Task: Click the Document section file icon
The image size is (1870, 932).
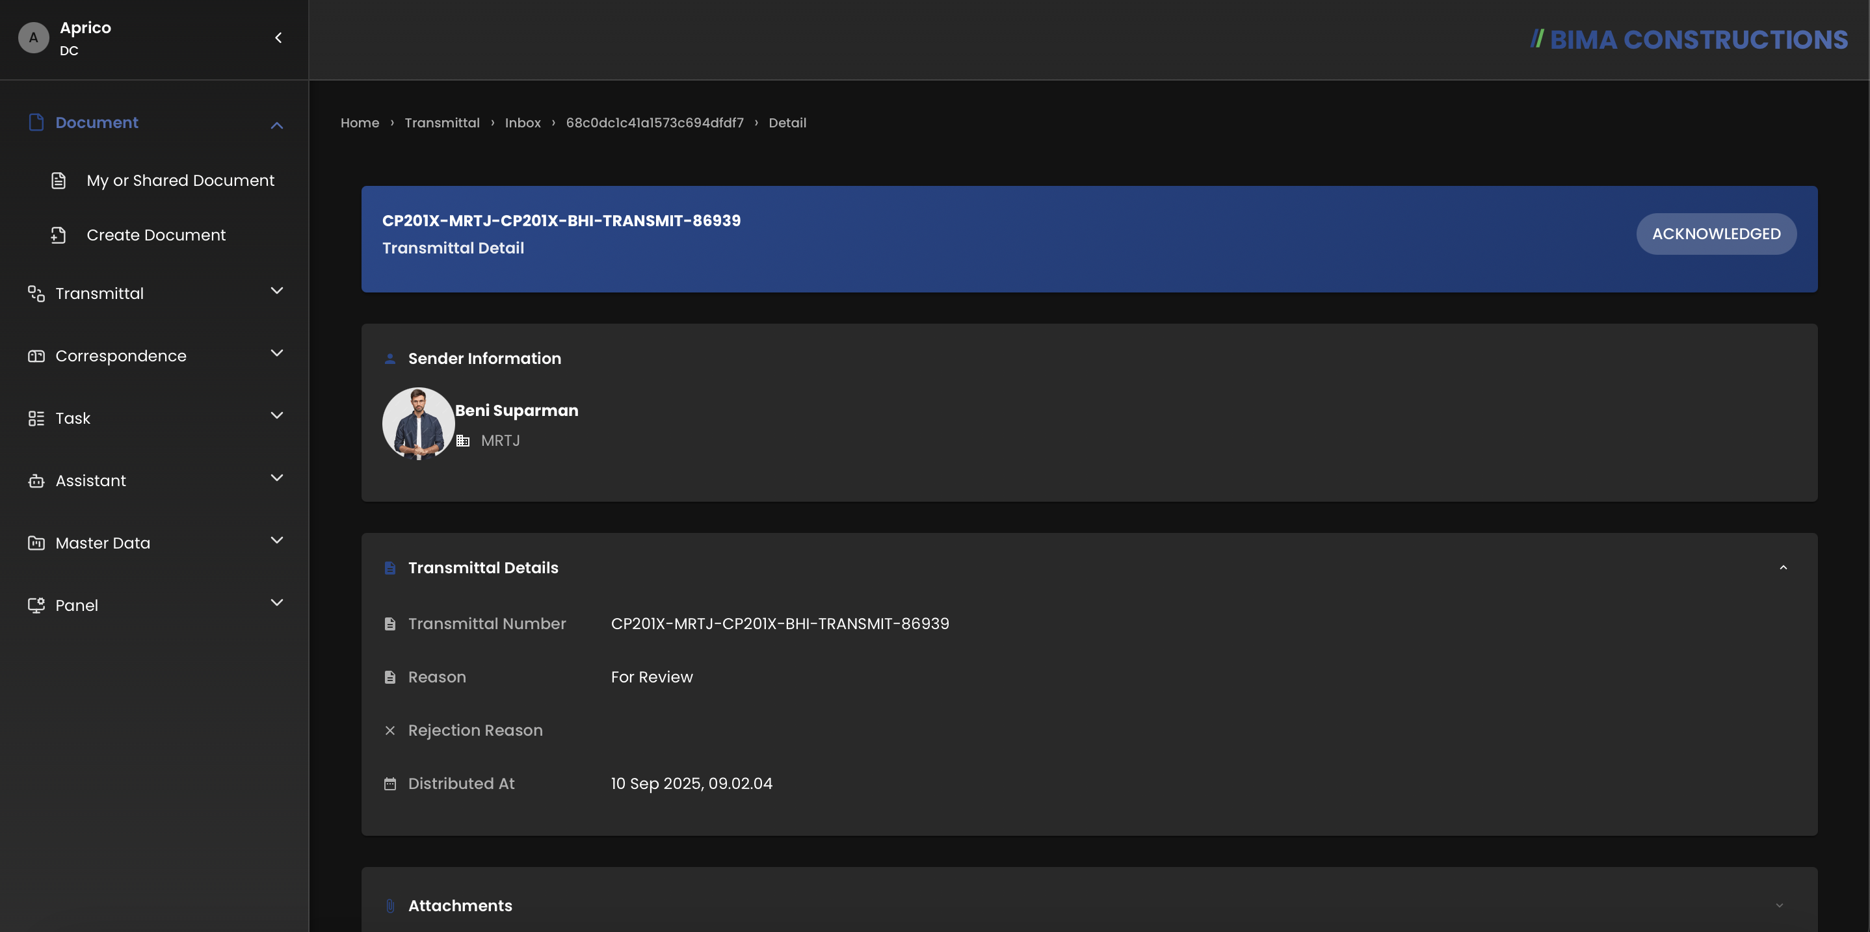Action: [36, 122]
